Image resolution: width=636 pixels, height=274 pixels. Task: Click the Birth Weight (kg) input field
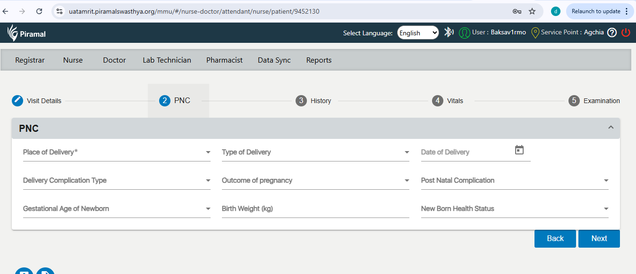point(315,209)
